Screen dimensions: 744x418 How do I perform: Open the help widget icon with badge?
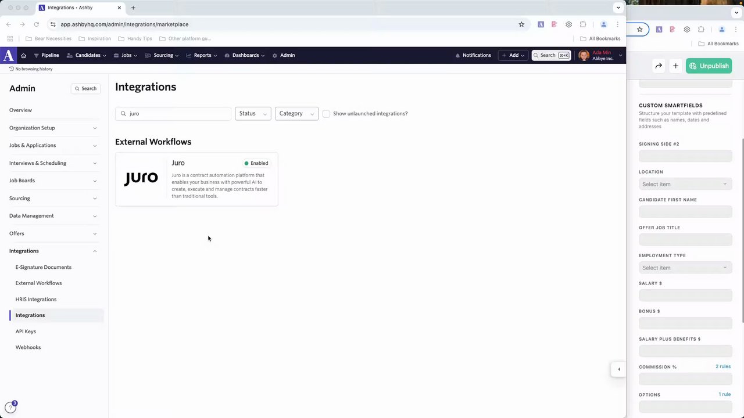pyautogui.click(x=10, y=407)
